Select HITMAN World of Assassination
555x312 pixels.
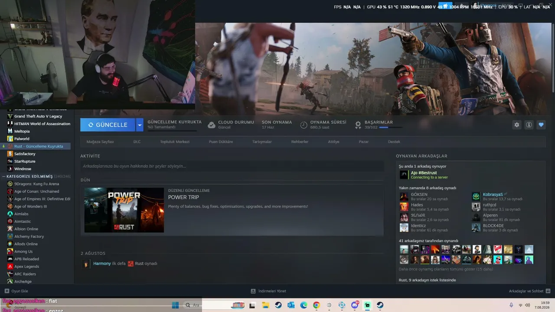42,123
